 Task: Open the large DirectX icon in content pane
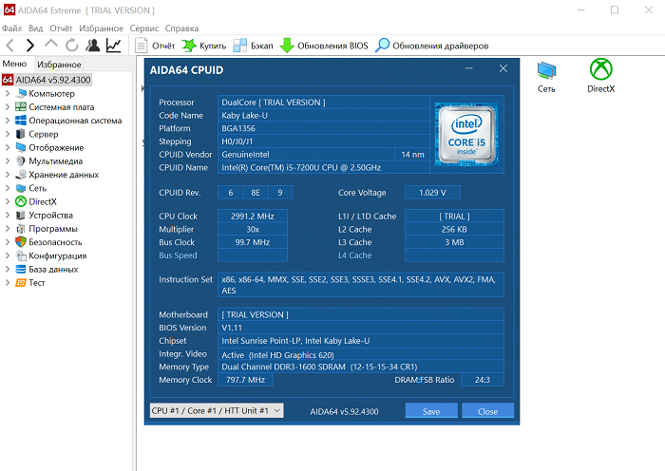(x=601, y=75)
